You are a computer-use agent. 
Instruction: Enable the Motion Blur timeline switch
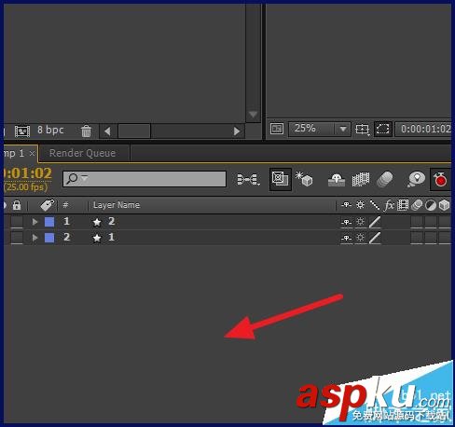[384, 180]
